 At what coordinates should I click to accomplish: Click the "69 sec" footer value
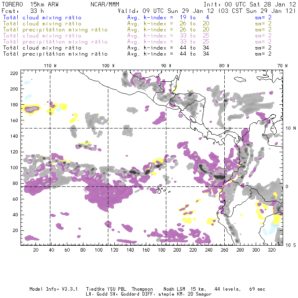pos(257,289)
